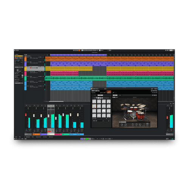The height and width of the screenshot is (189, 189).
Task: Click the rightmost round knob below drum kit
Action: click(140, 125)
